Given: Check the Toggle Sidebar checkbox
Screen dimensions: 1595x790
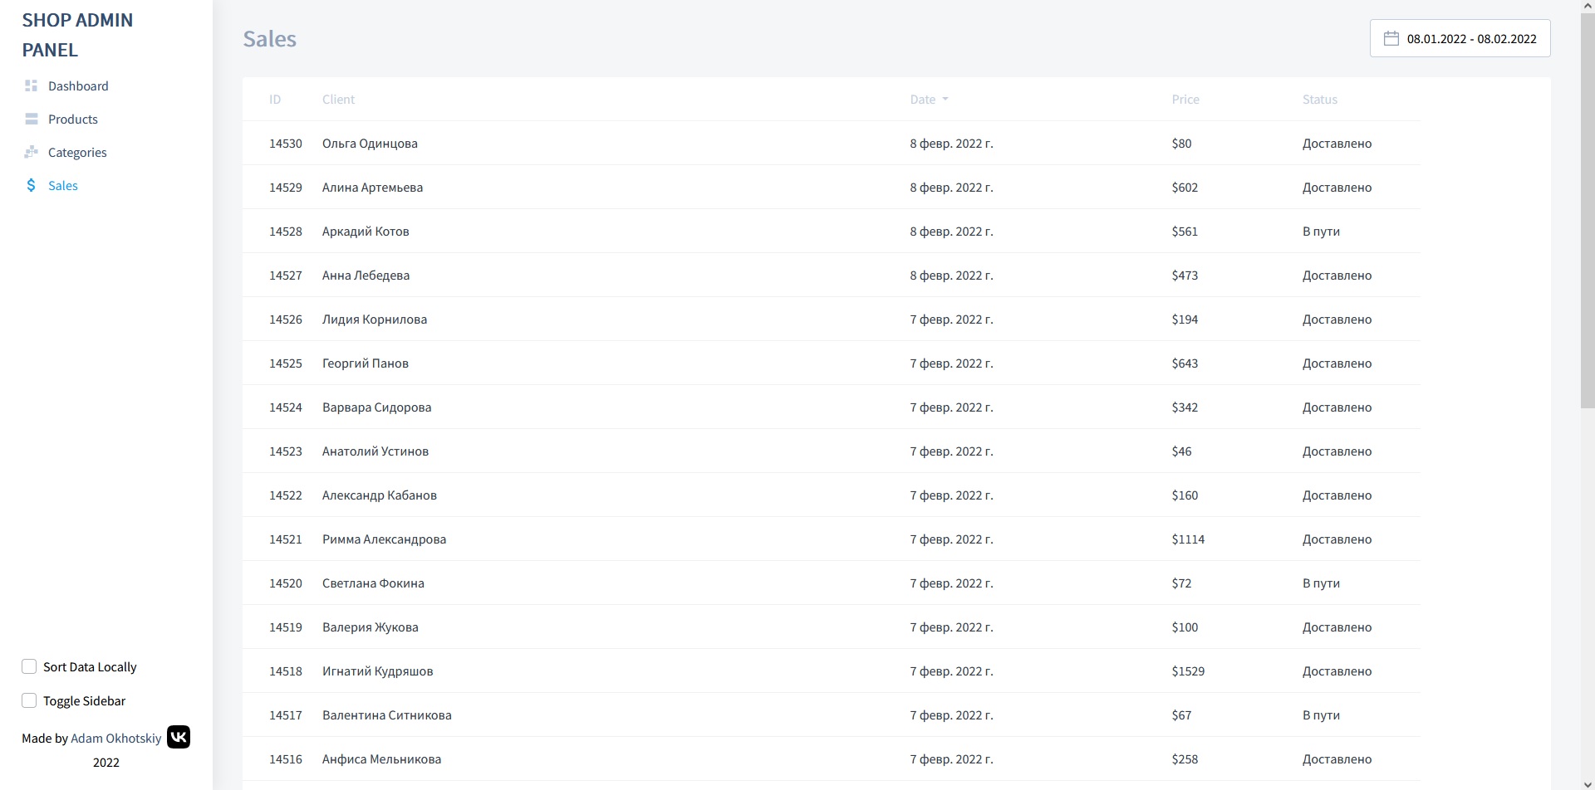Looking at the screenshot, I should tap(29, 700).
